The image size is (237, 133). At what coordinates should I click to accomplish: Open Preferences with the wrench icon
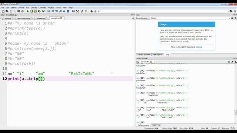82,11
